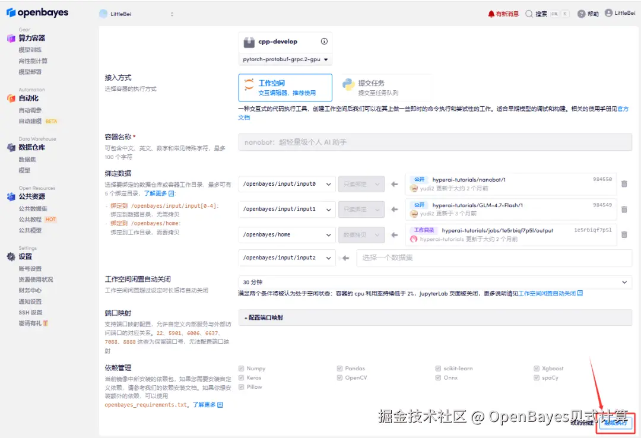Click the 继续执行 button
The image size is (641, 438).
coord(615,423)
